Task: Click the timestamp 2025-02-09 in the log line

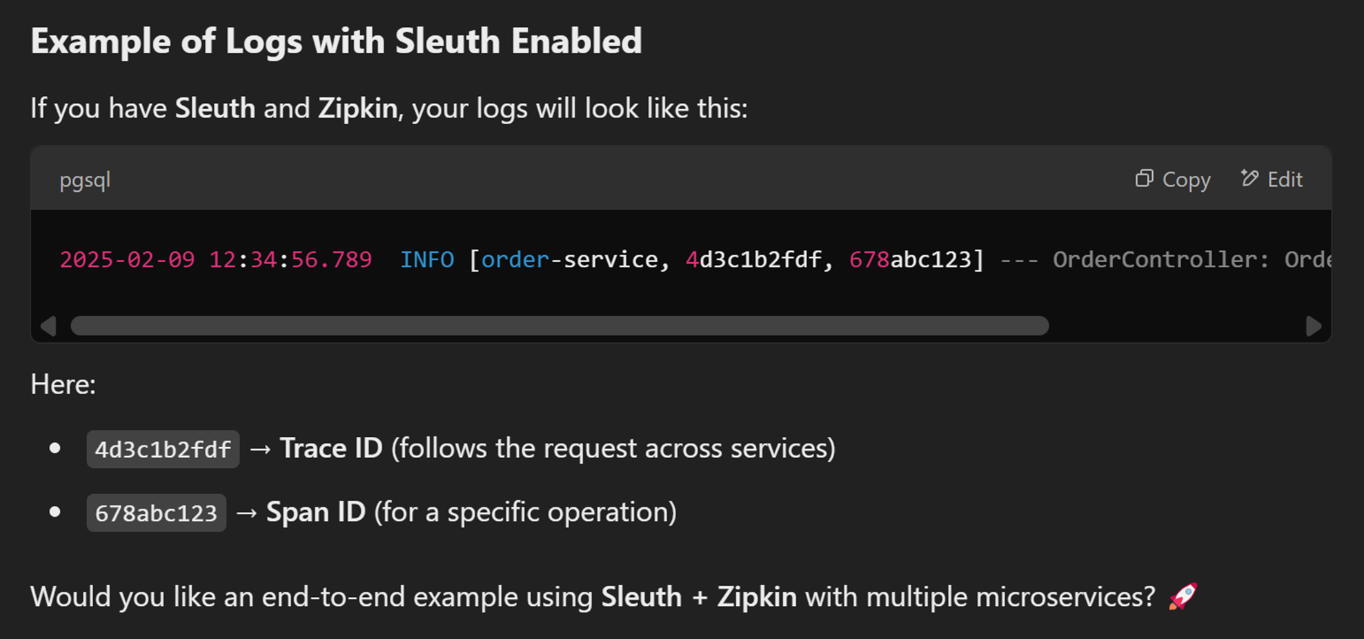Action: point(127,259)
